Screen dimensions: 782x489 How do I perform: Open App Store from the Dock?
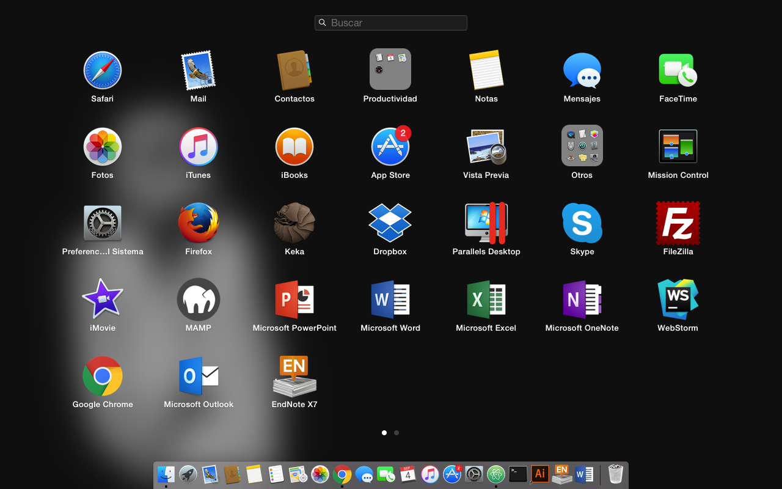[452, 474]
